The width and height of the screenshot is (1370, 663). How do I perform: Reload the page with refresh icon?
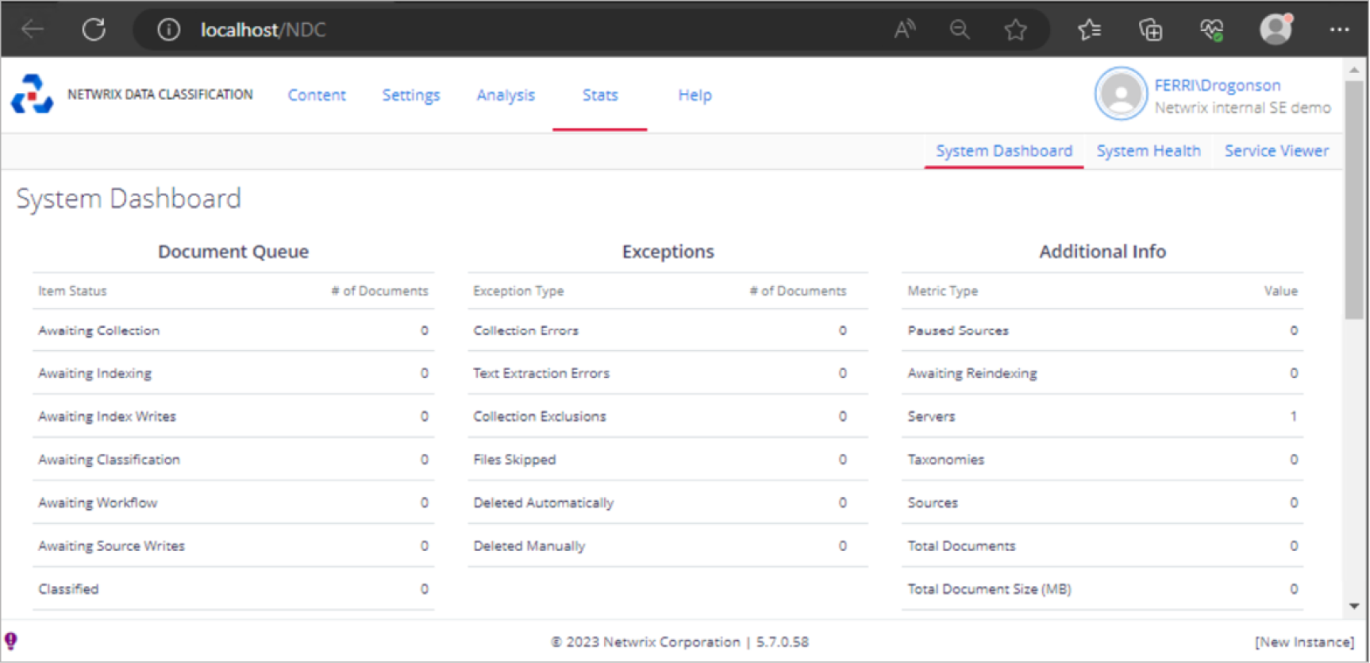click(x=94, y=30)
